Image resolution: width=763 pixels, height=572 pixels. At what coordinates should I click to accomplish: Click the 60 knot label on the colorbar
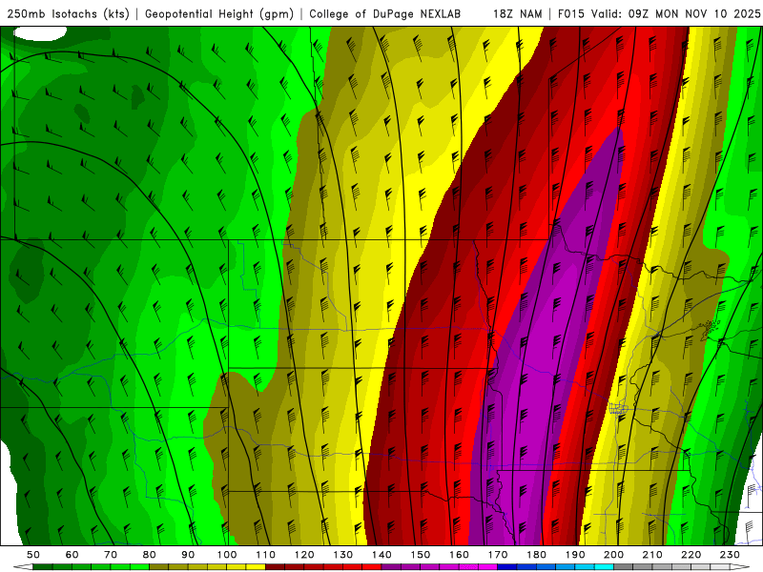click(72, 555)
